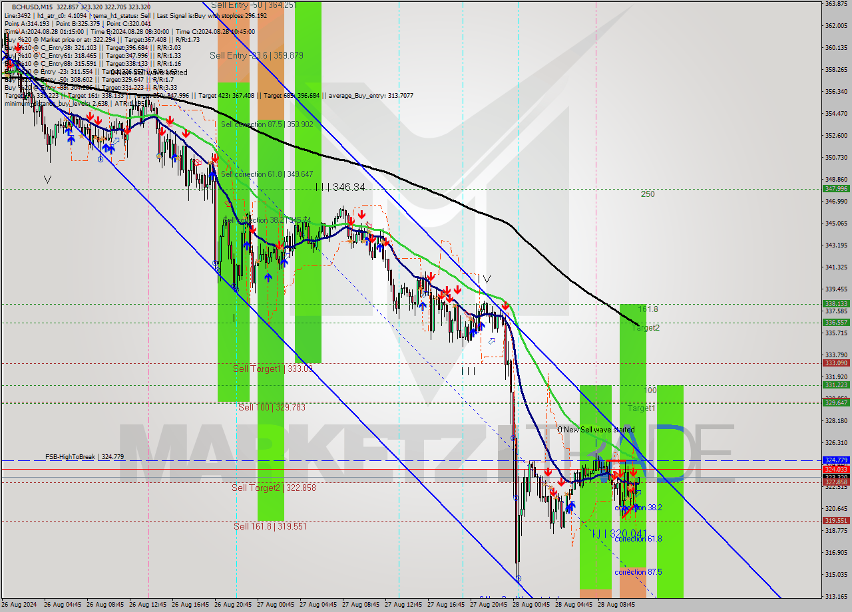Image resolution: width=852 pixels, height=612 pixels.
Task: Click the '27 Aug 00:45' time axis label
Action: click(x=276, y=605)
